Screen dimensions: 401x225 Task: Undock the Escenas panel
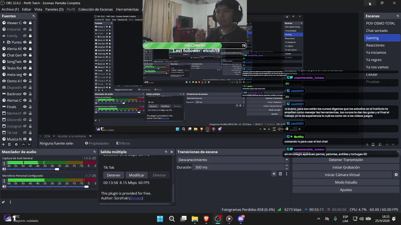[398, 16]
